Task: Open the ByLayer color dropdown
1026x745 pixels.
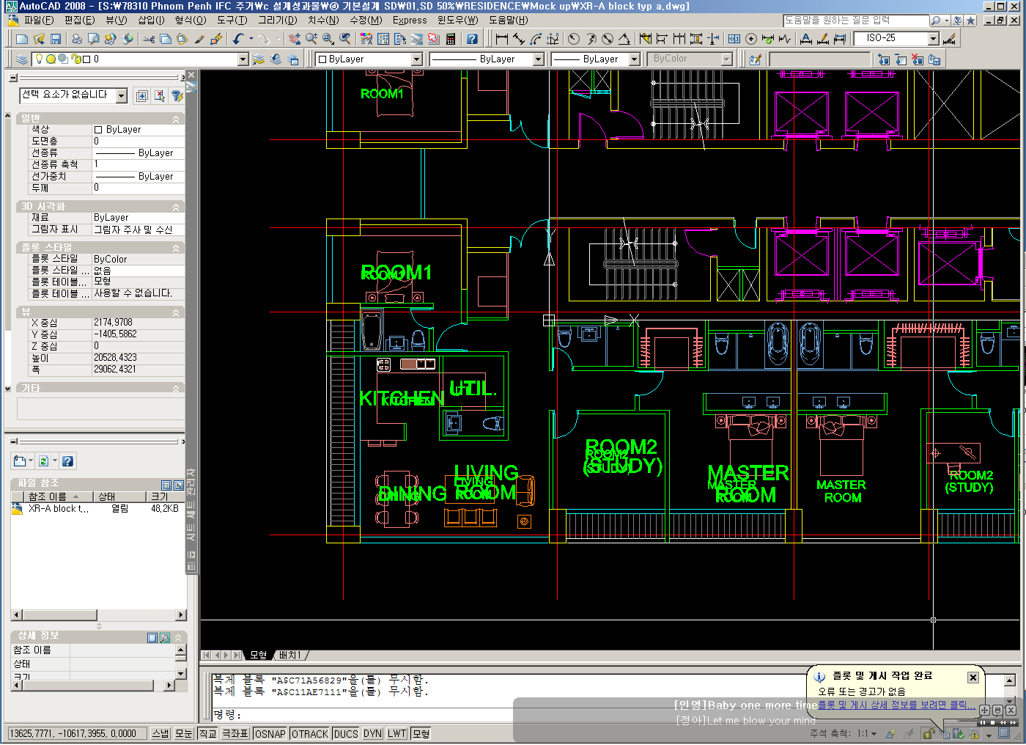Action: pyautogui.click(x=416, y=59)
